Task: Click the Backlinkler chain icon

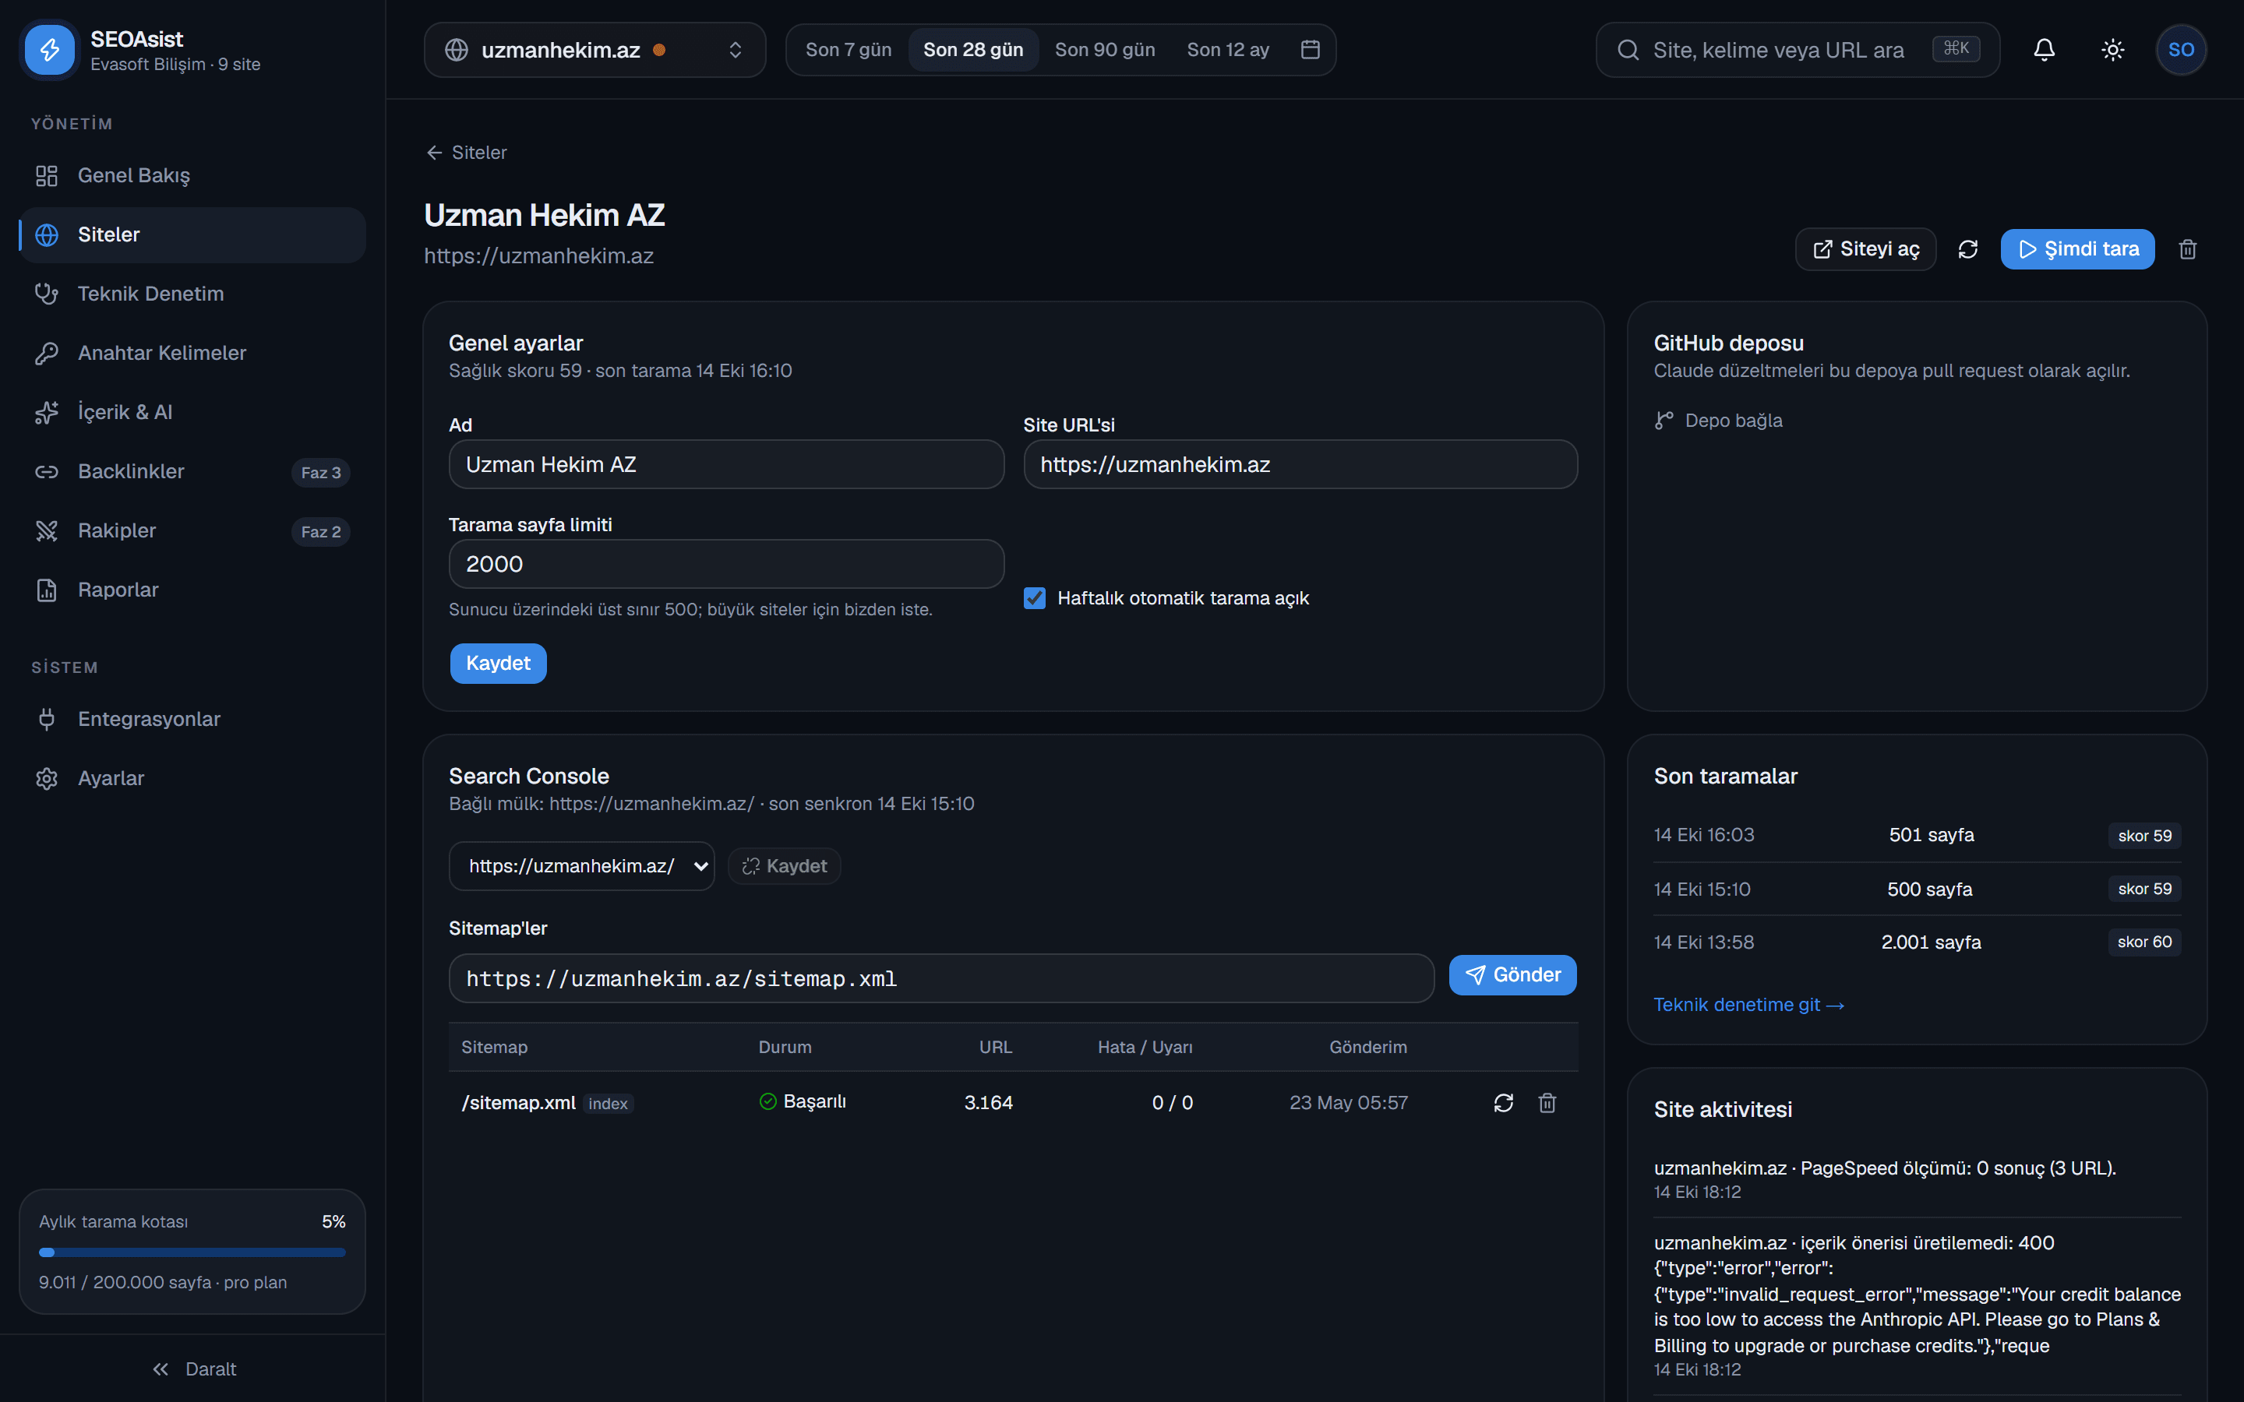Action: [x=47, y=472]
